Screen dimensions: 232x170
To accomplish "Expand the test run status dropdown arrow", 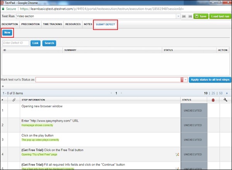I will coord(186,79).
